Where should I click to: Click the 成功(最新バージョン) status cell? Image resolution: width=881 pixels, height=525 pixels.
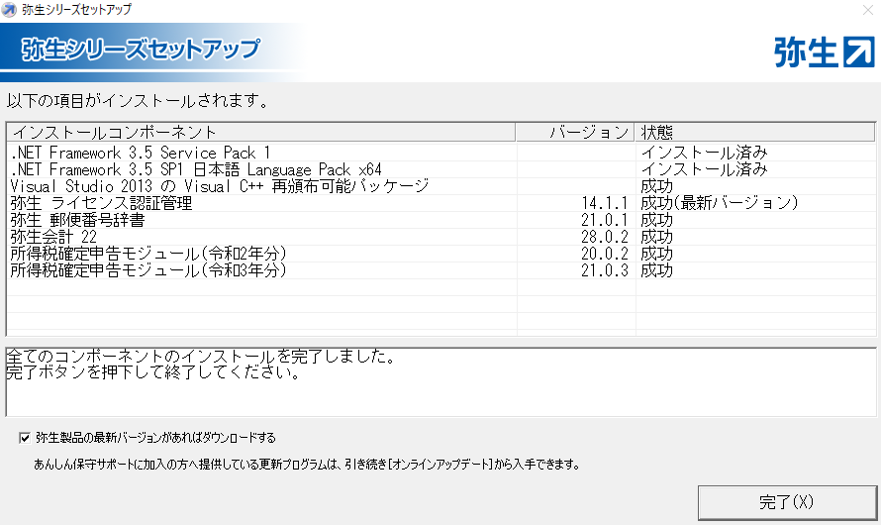pos(720,203)
